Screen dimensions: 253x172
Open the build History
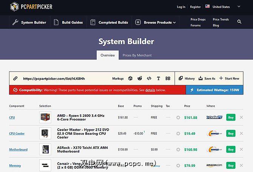[187, 78]
